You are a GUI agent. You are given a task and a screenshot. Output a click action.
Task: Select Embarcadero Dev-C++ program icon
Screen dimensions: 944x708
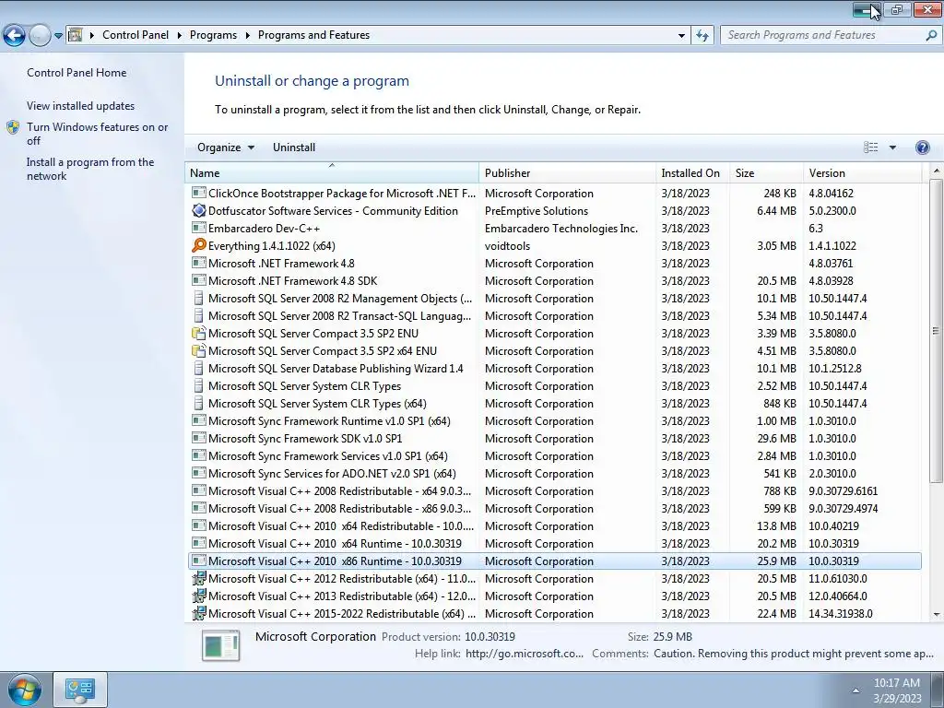coord(199,228)
